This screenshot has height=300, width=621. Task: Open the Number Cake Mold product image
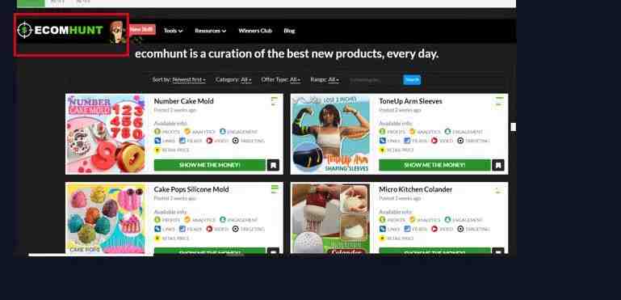(106, 134)
